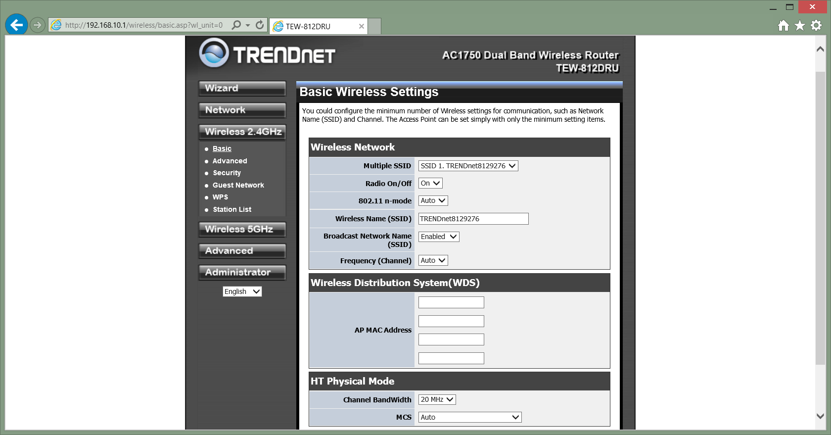Open the MCS dropdown
This screenshot has height=435, width=831.
[x=470, y=417]
